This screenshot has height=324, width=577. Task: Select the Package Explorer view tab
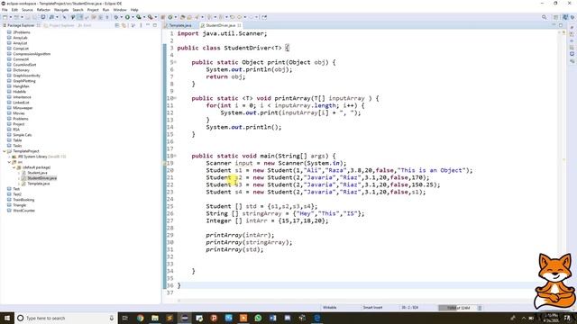click(22, 25)
